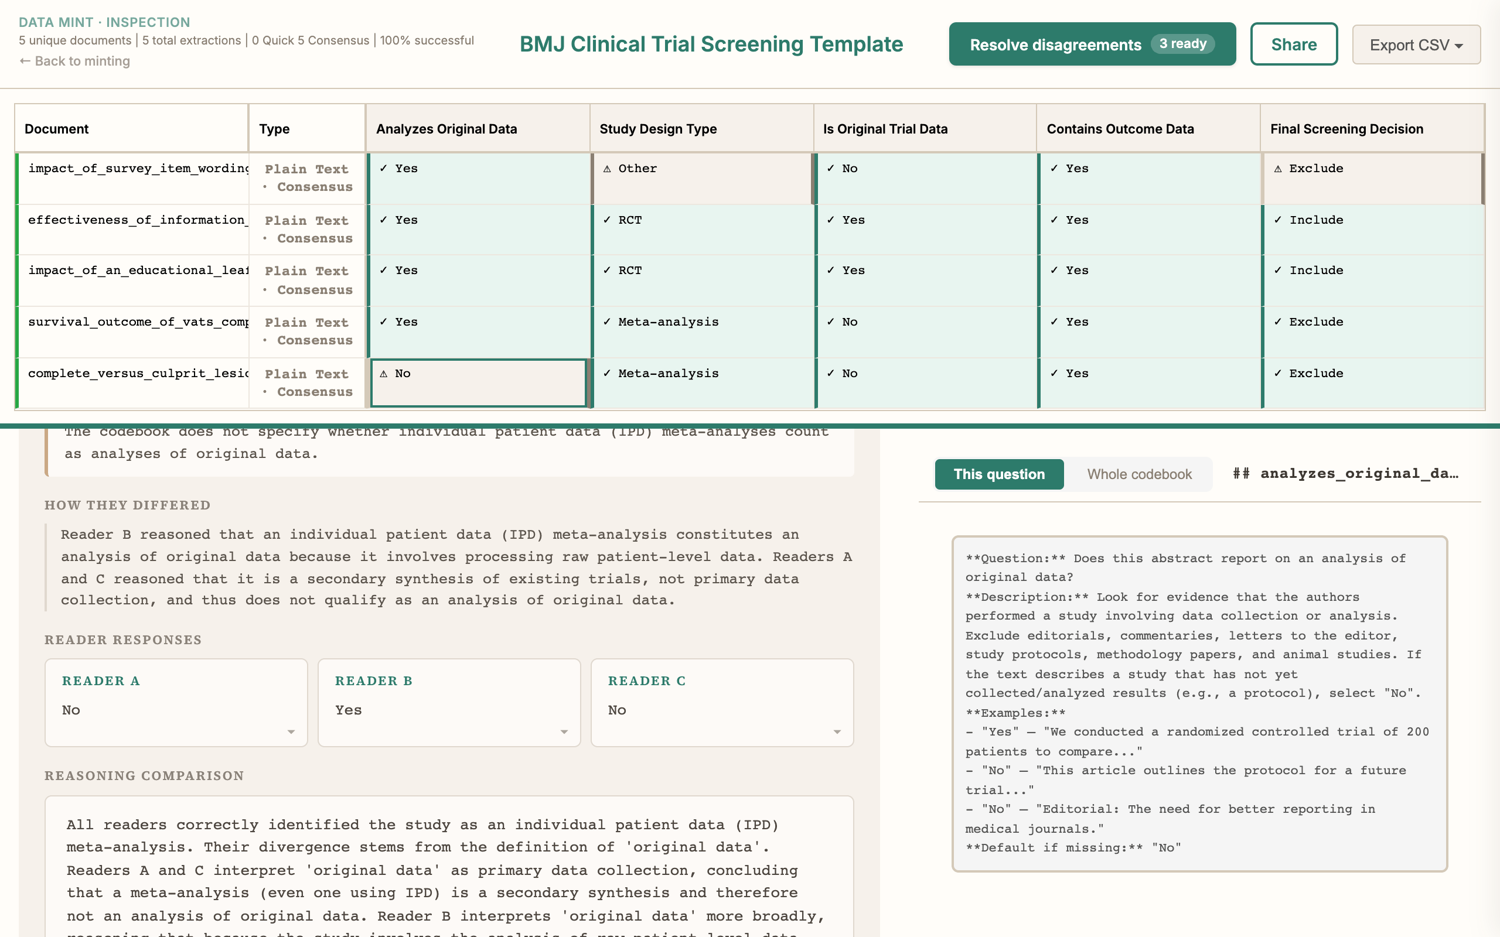Open the Export CSV dropdown
Screen dimensions: 1500x937
(x=1416, y=45)
